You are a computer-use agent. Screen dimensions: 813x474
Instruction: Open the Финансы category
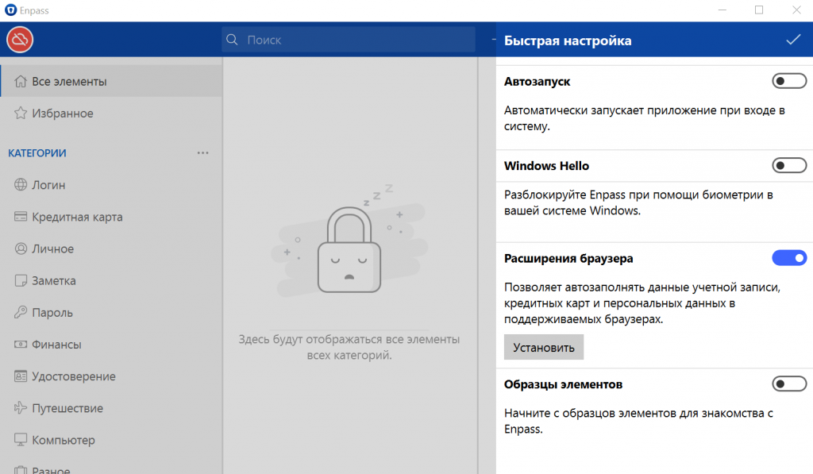point(111,345)
